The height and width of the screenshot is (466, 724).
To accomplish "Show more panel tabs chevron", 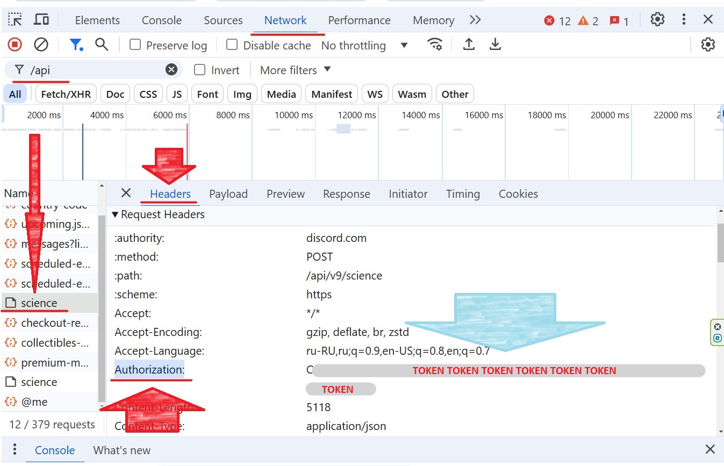I will [x=475, y=20].
